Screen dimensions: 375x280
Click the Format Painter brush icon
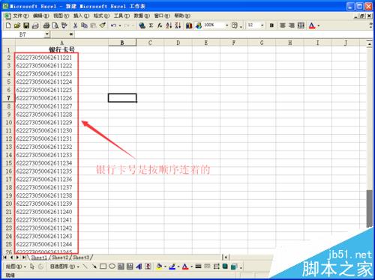coord(103,25)
